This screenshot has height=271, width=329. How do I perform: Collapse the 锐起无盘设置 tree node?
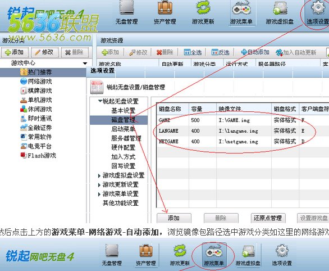tap(100, 101)
